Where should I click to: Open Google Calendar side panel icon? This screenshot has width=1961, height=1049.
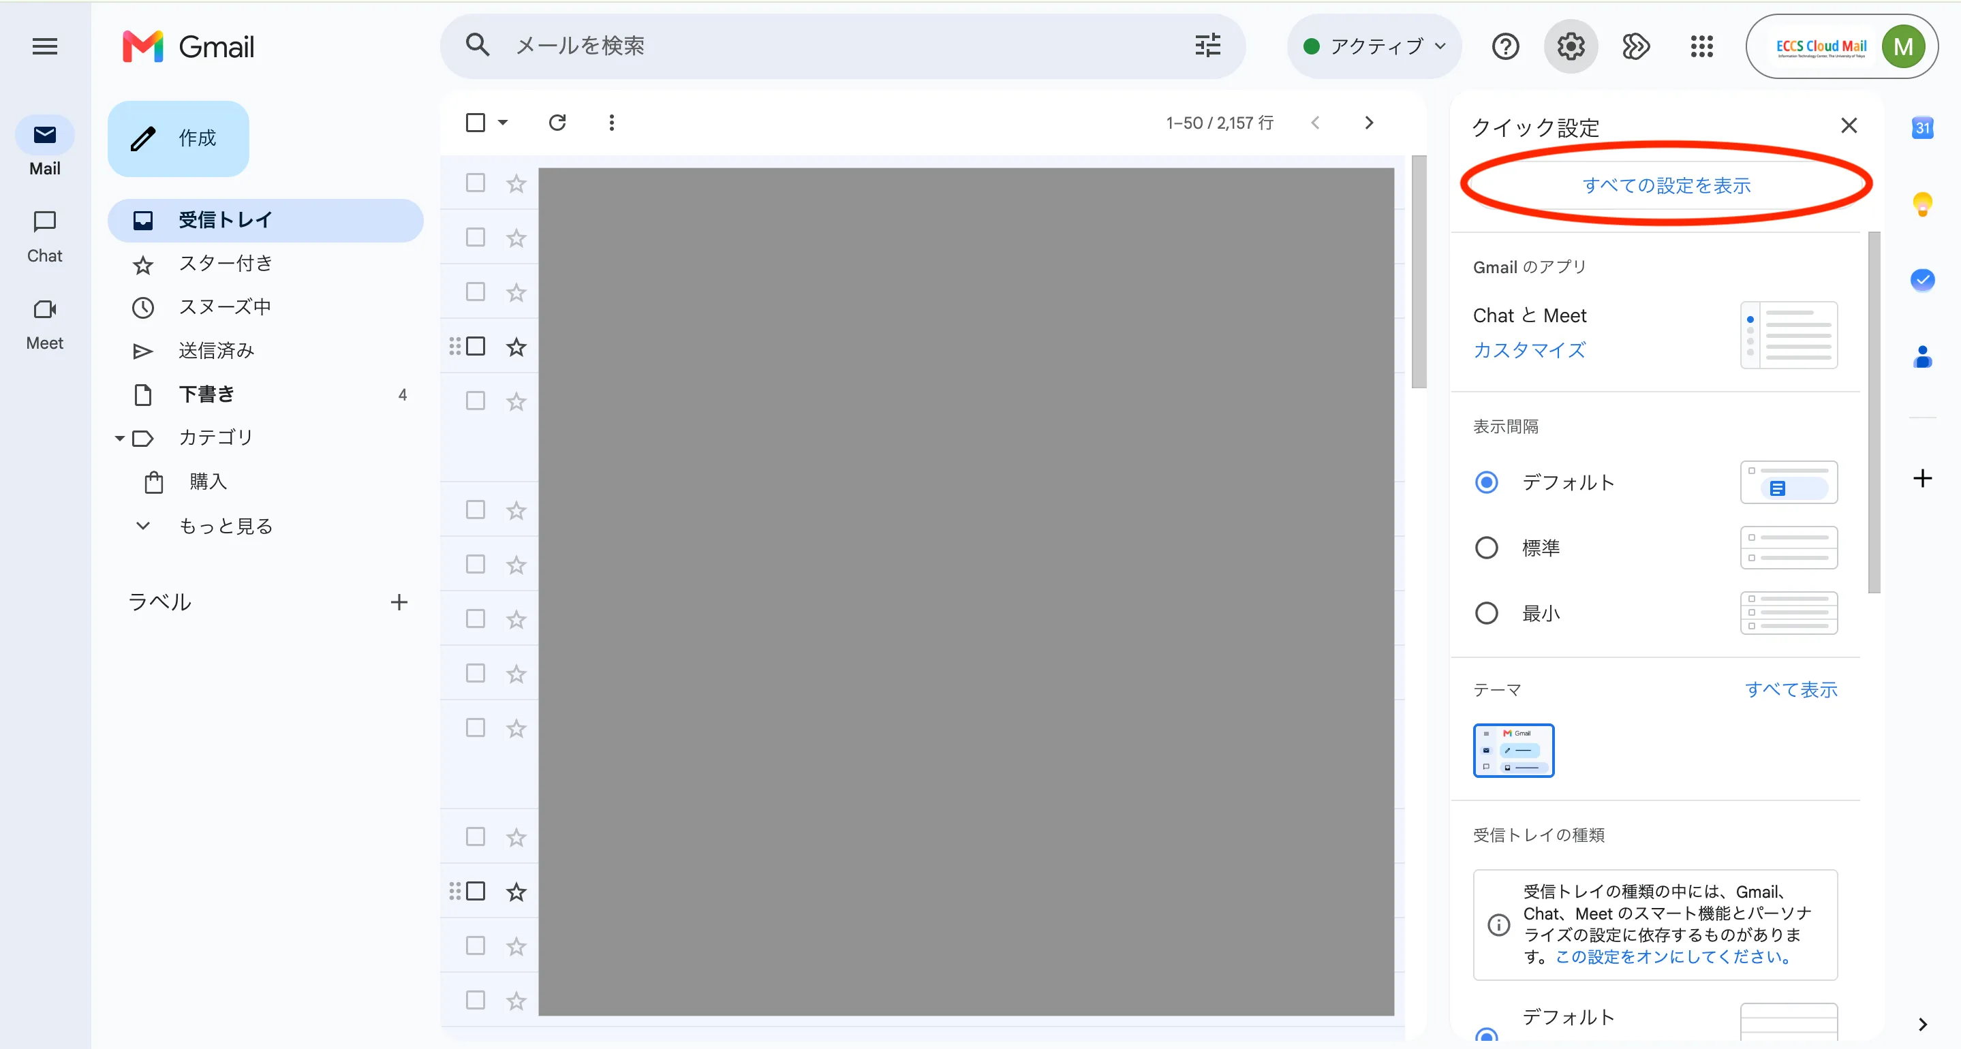tap(1922, 127)
